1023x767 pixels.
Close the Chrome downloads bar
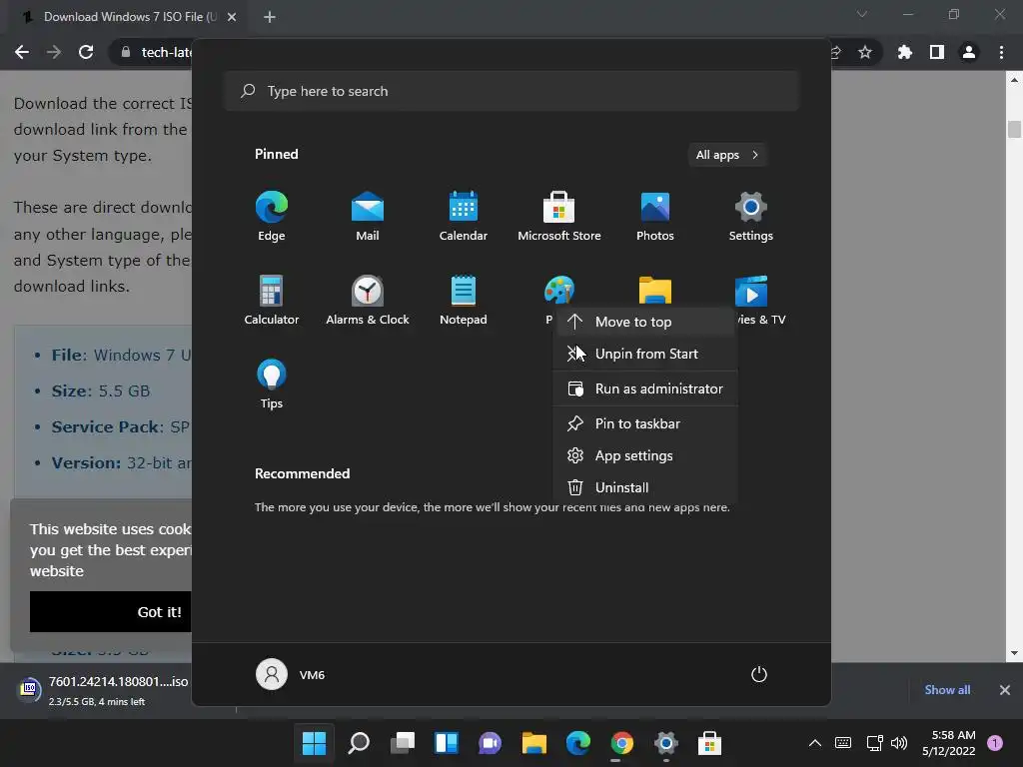1005,690
